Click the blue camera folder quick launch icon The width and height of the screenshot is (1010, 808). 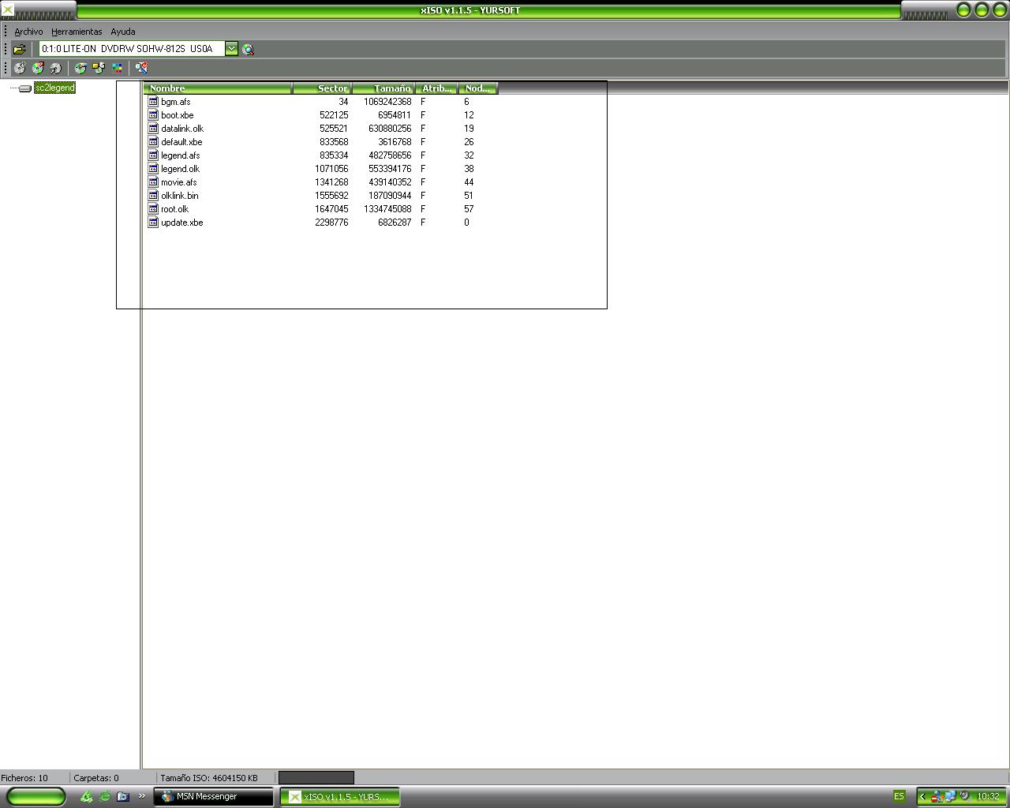coord(123,797)
